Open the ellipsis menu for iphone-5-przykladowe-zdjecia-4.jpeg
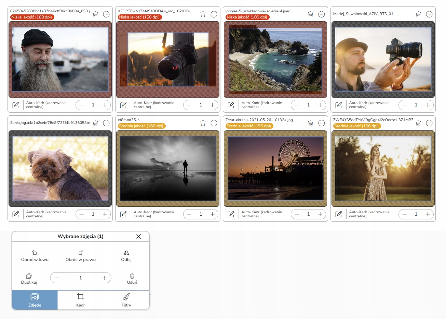 point(322,14)
